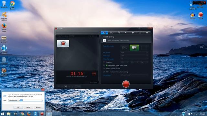Expand the File format dropdown
Viewport: 207px width, 116px height.
pyautogui.click(x=134, y=53)
